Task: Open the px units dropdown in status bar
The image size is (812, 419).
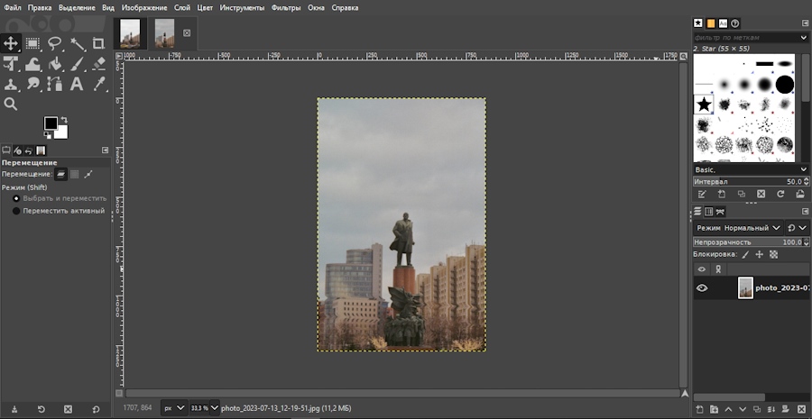Action: [174, 408]
